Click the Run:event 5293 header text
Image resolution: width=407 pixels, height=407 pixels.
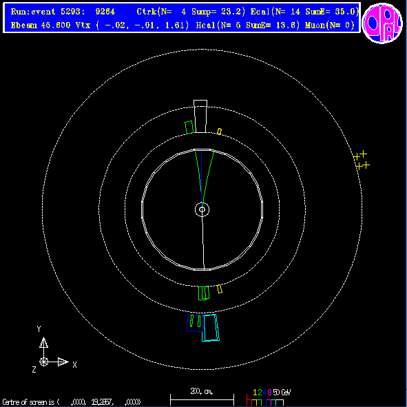point(63,12)
